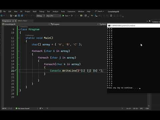Open the Project menu
This screenshot has height=120, width=160.
point(27,11)
